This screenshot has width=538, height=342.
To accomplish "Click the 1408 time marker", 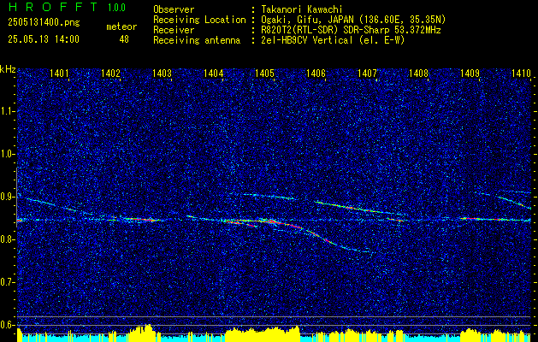I will [418, 73].
